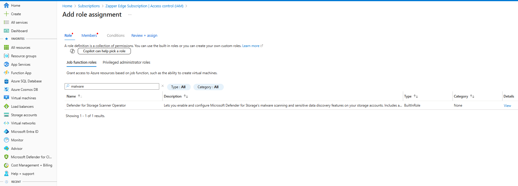This screenshot has width=518, height=186.
Task: Click the Function App lightning icon
Action: (6, 73)
